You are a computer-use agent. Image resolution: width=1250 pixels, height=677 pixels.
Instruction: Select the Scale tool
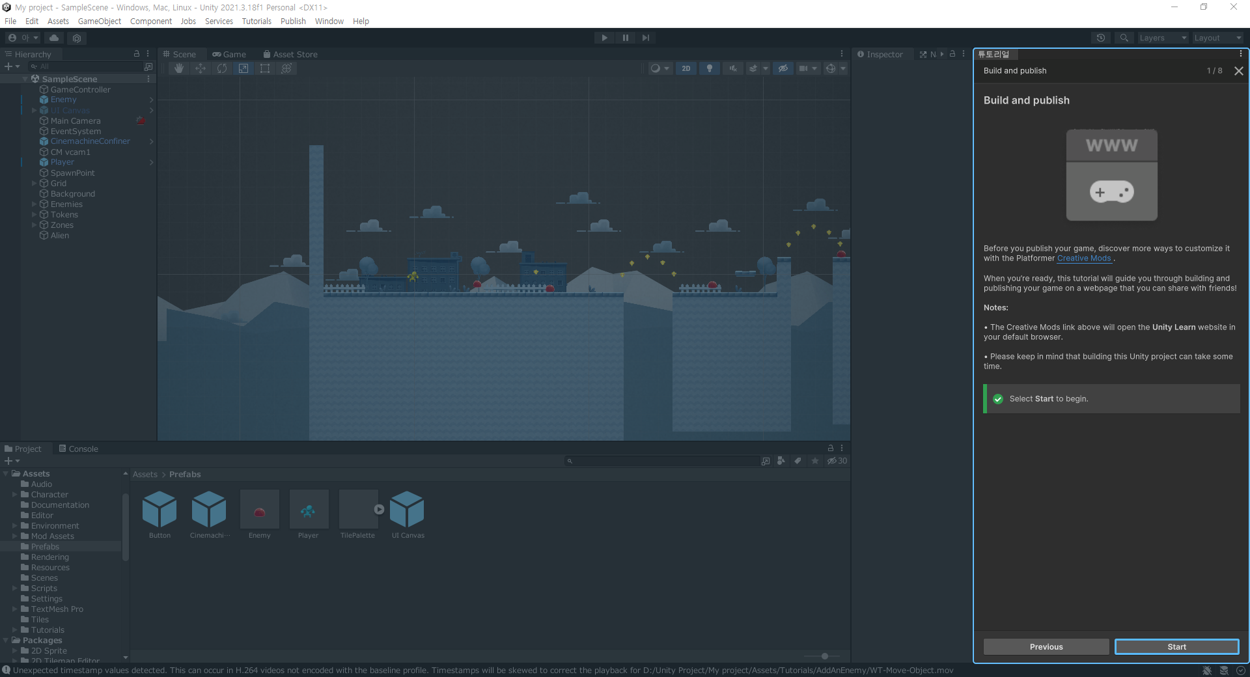coord(243,68)
